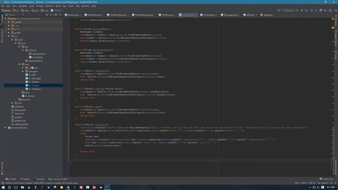Click demo breadcrumb in navigation bar
Viewport: 338px width, 190px height.
6,11
